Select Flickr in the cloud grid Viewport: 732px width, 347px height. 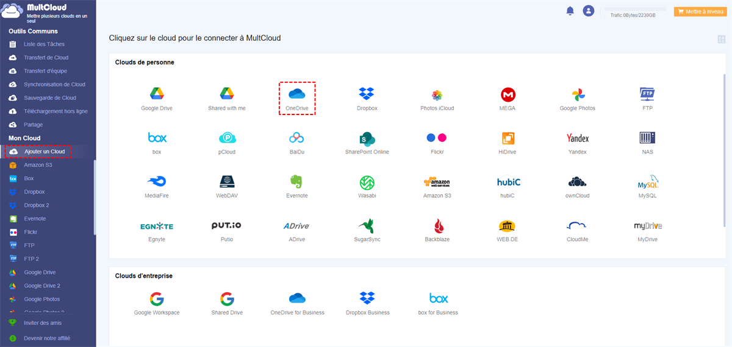click(x=437, y=143)
